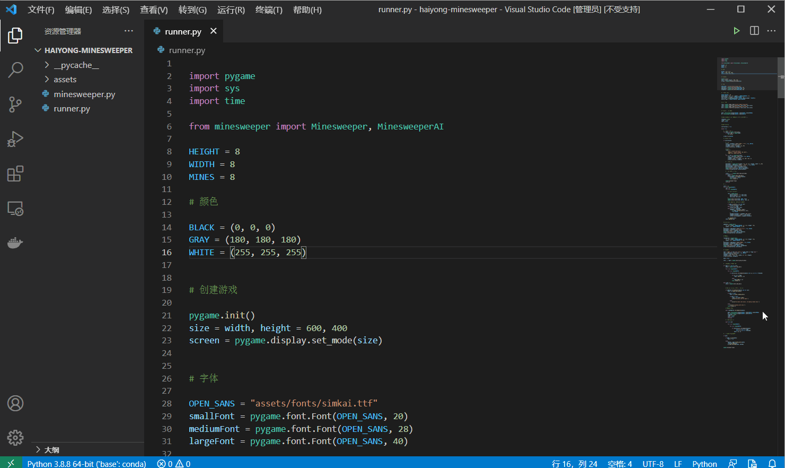
Task: Open the Search view in activity bar
Action: (x=15, y=70)
